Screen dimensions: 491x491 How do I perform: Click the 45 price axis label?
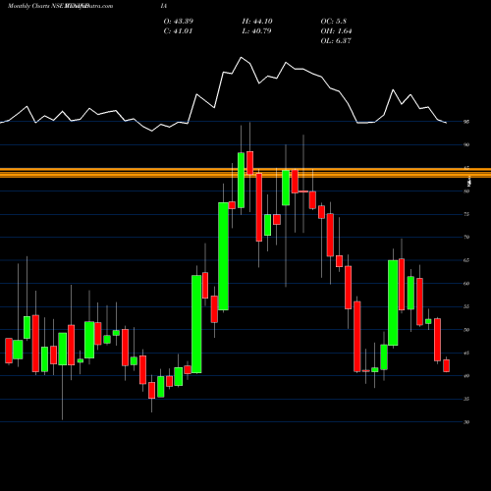466,354
